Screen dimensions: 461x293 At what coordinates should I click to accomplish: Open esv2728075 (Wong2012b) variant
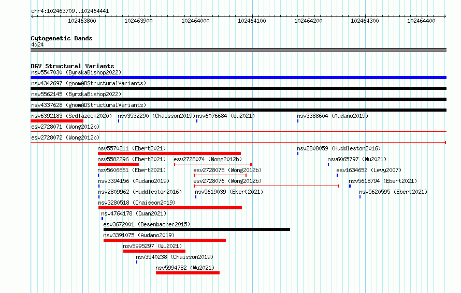click(x=227, y=170)
